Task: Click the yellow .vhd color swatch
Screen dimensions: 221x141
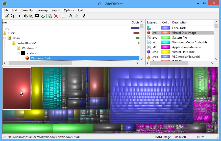Action: (x=166, y=52)
